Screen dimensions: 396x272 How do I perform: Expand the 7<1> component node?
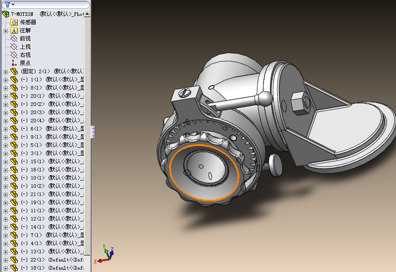coord(5,236)
